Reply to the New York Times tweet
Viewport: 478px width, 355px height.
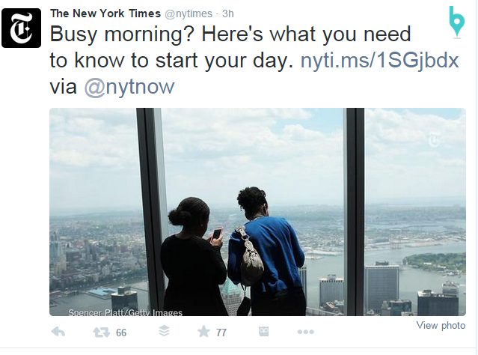pyautogui.click(x=58, y=332)
